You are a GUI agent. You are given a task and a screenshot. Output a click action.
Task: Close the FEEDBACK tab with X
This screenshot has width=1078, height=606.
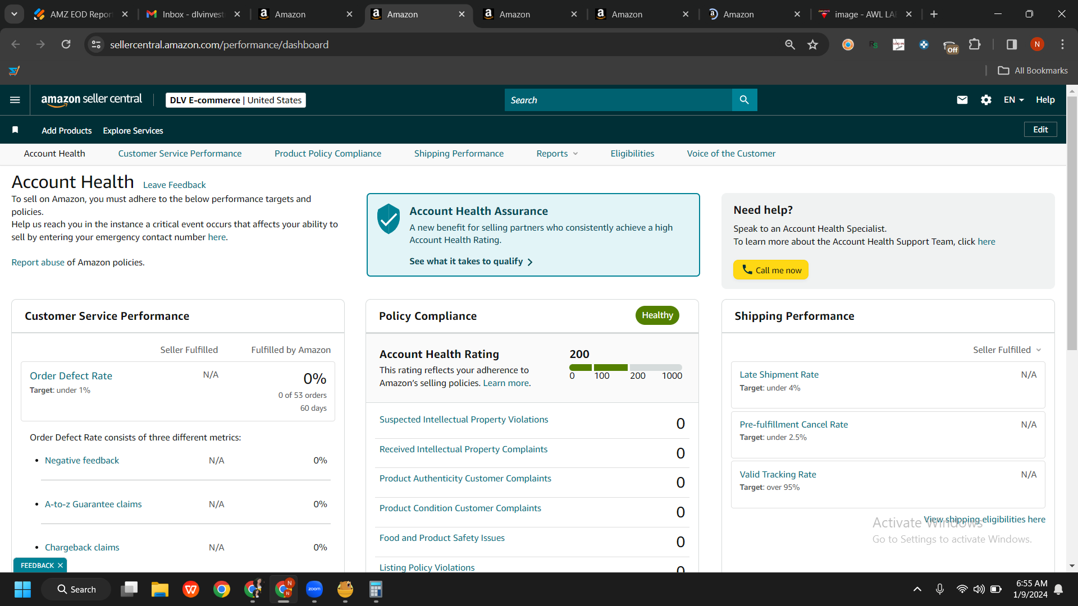pos(61,566)
